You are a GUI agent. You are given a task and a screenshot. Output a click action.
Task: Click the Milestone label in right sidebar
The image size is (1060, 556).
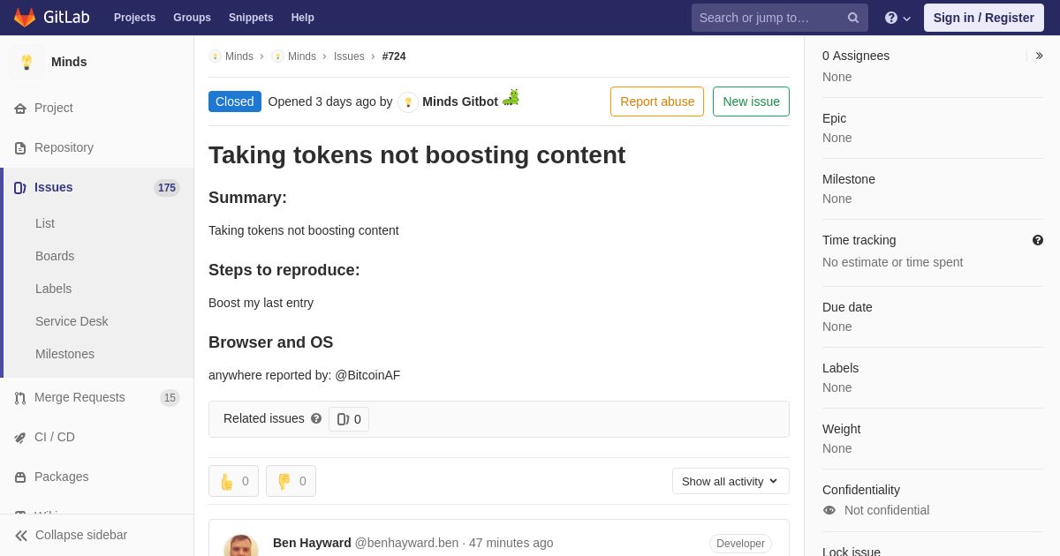849,179
